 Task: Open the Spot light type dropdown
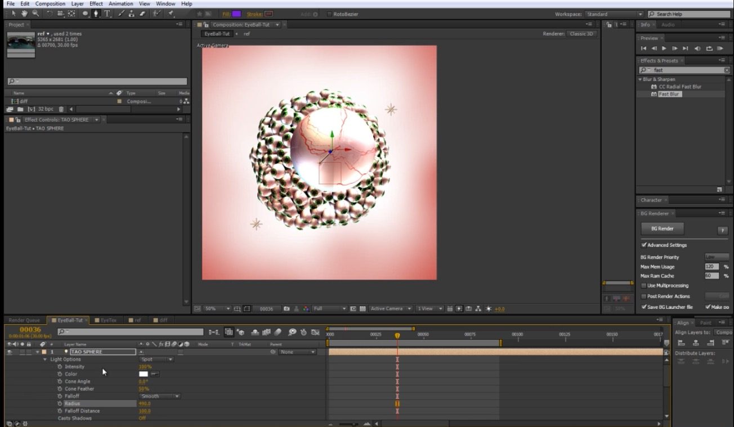[x=156, y=359]
